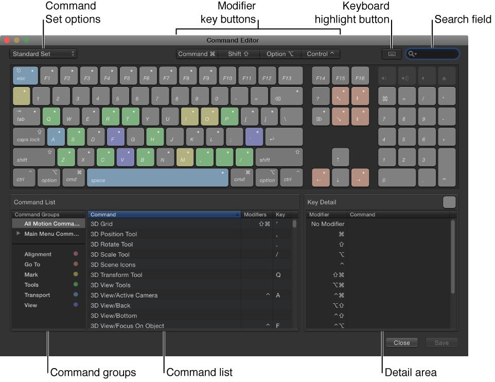The width and height of the screenshot is (495, 382).
Task: Select the Tab key on the keyboard layout
Action: click(x=26, y=116)
